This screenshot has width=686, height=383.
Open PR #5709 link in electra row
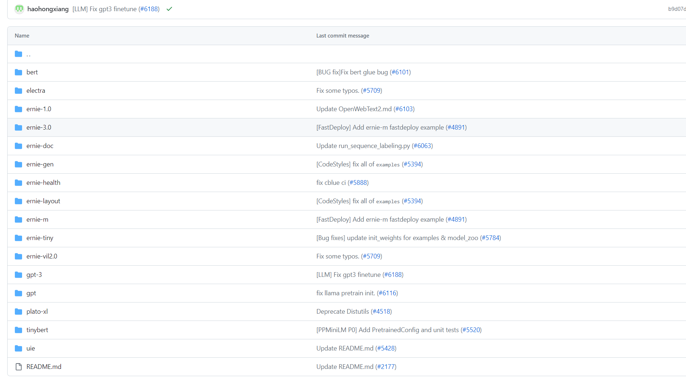[x=372, y=91]
